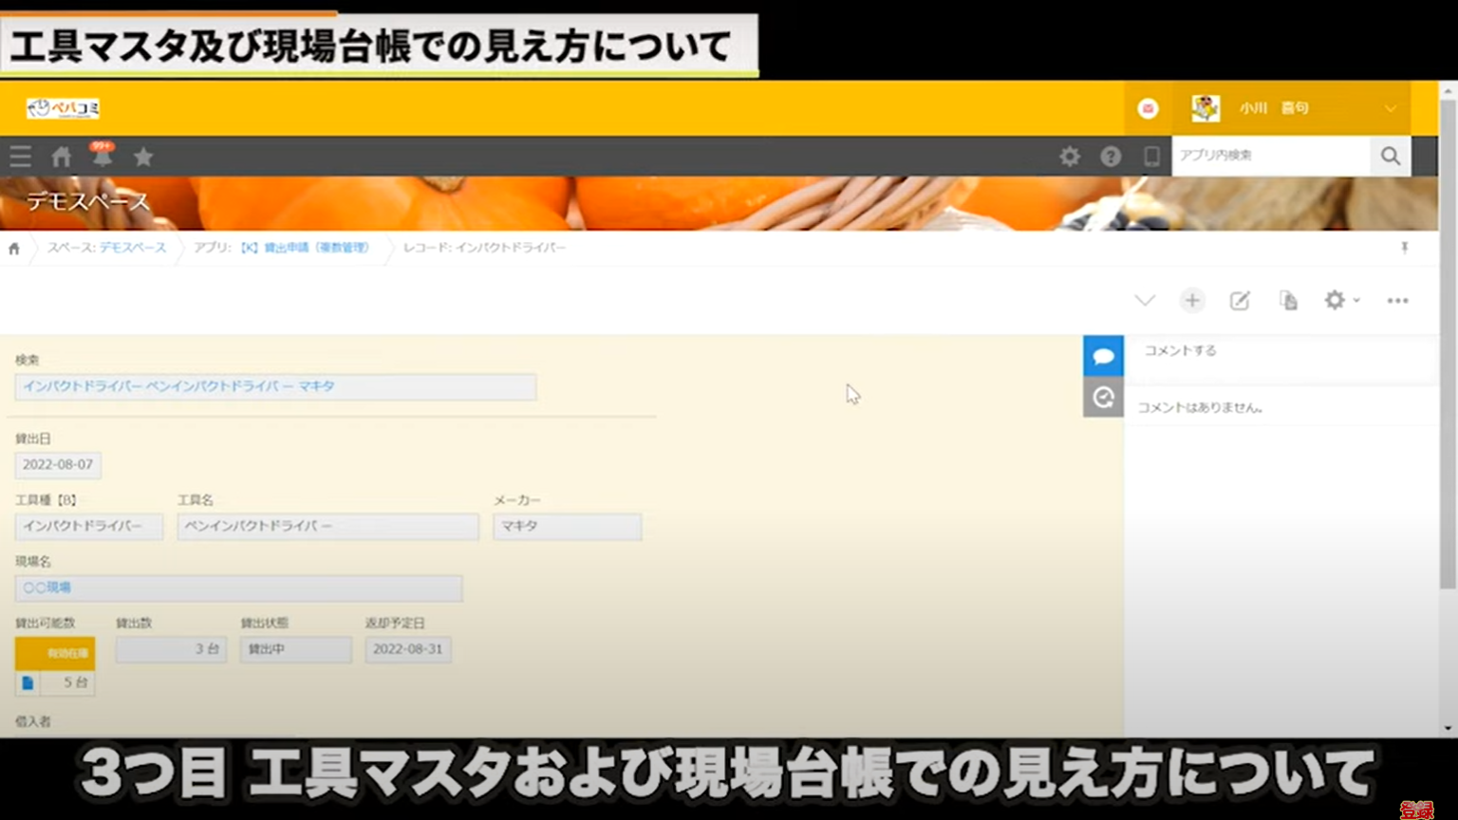Switch to mobile view with the phone icon
This screenshot has height=820, width=1458.
[x=1151, y=156]
